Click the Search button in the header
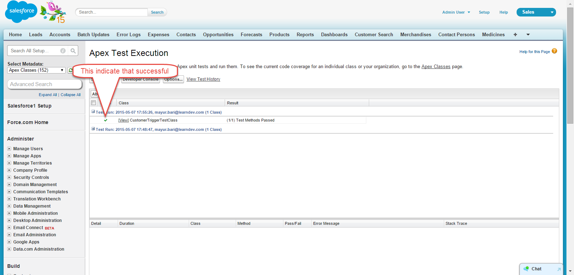Image resolution: width=574 pixels, height=275 pixels. pos(157,12)
